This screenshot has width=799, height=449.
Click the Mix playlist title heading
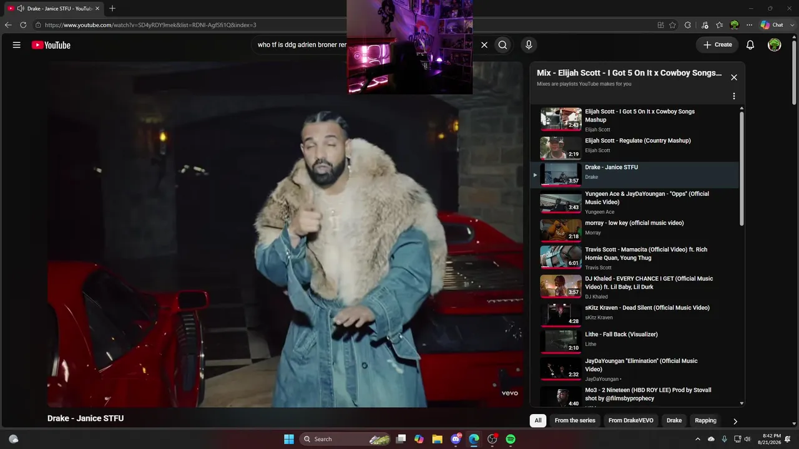629,73
